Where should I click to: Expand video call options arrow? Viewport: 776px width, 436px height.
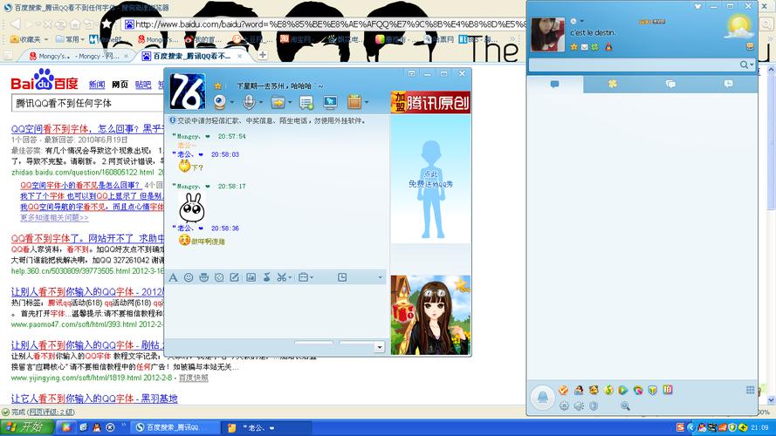point(232,103)
